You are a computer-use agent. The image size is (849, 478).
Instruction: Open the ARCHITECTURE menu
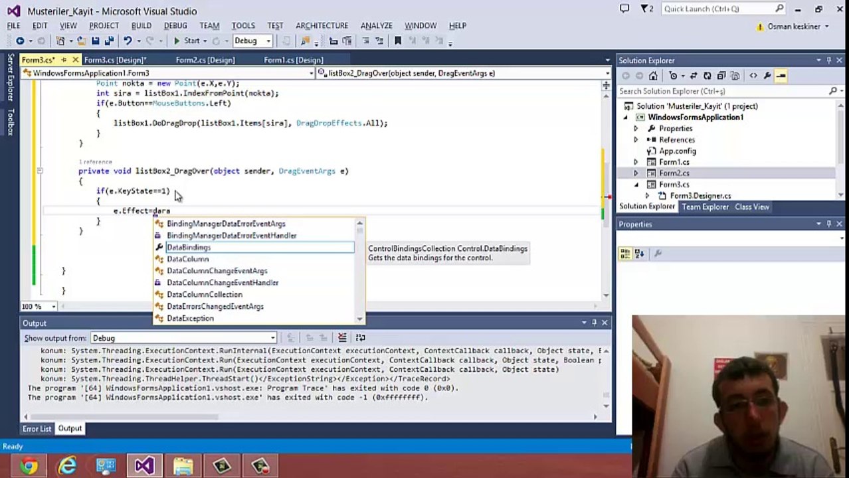point(322,25)
